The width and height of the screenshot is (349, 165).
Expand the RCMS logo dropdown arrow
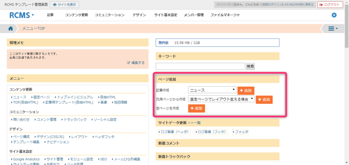pyautogui.click(x=33, y=15)
